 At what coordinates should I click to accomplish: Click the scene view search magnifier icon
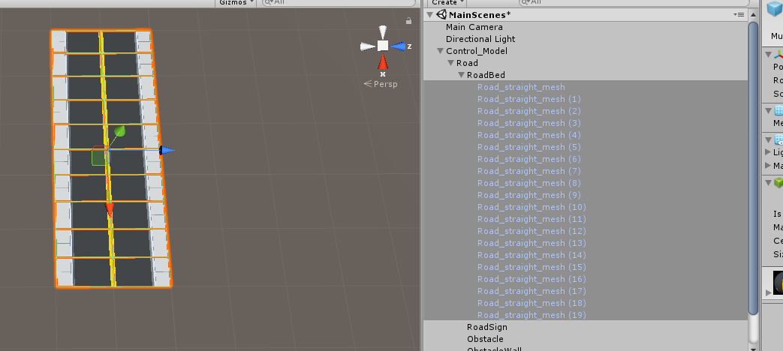[267, 2]
